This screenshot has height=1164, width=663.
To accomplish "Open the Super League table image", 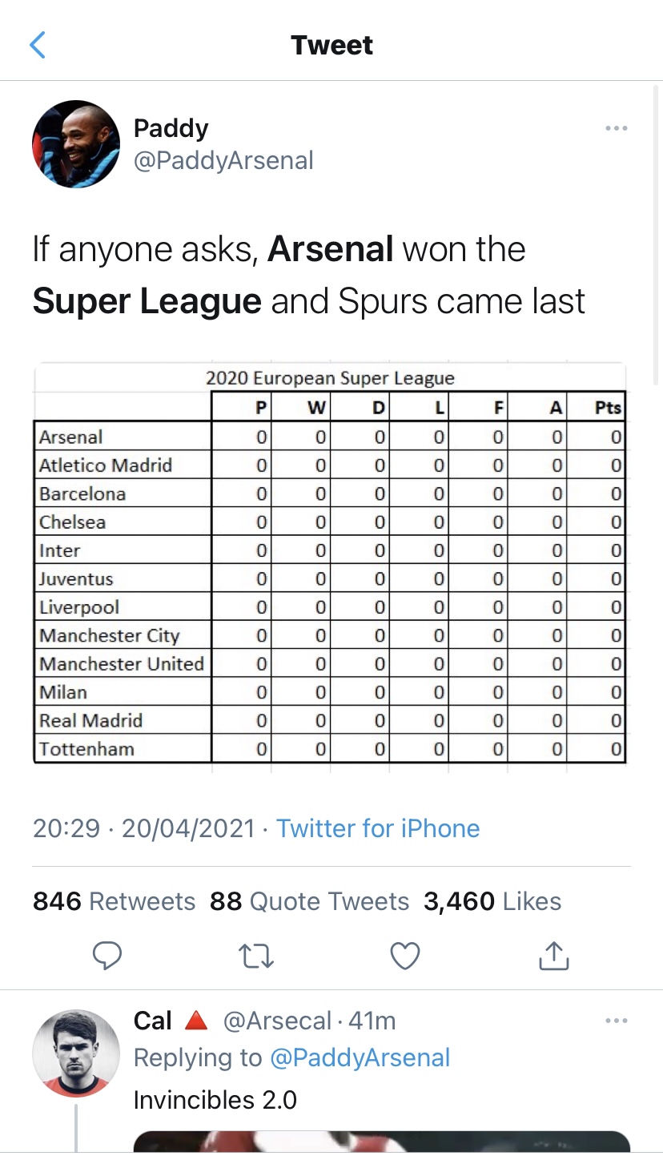I will (x=329, y=567).
